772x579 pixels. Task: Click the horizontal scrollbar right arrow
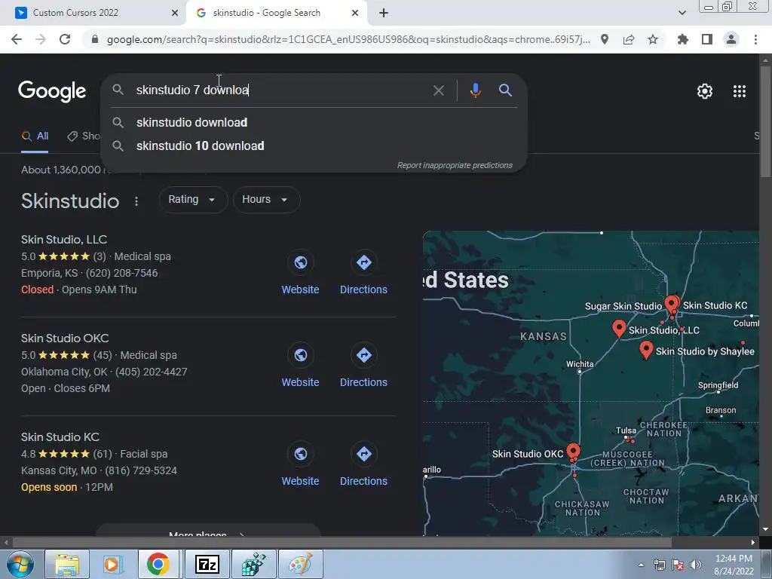tap(753, 543)
